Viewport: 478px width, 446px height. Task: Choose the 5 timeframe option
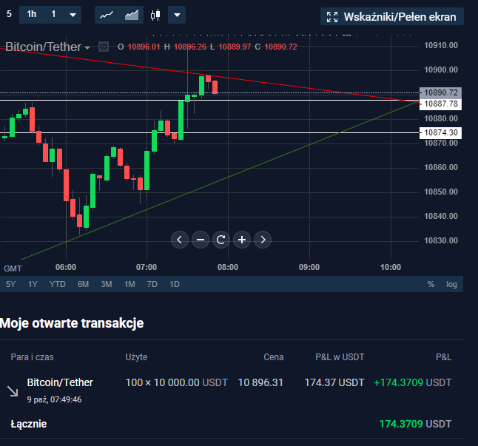9,14
